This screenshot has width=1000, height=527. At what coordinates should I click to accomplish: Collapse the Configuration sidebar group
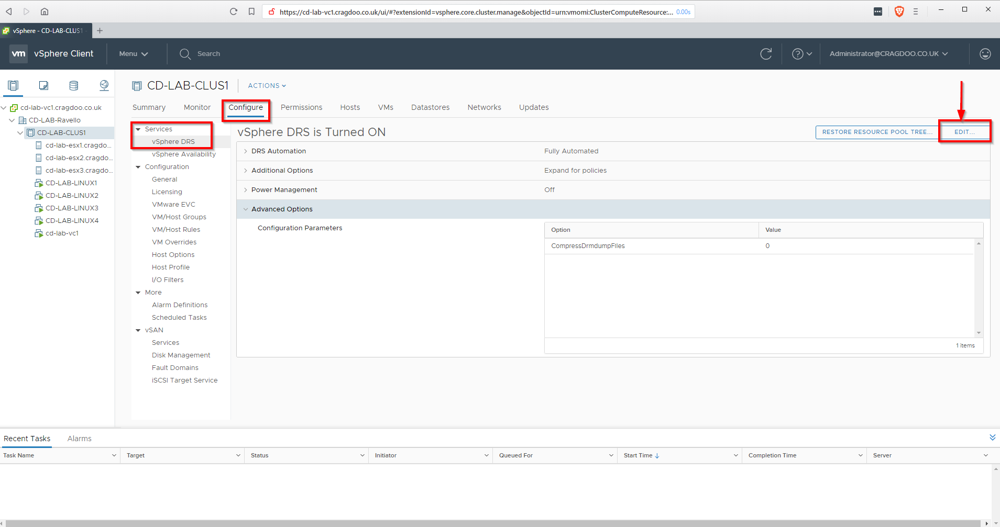(x=138, y=167)
